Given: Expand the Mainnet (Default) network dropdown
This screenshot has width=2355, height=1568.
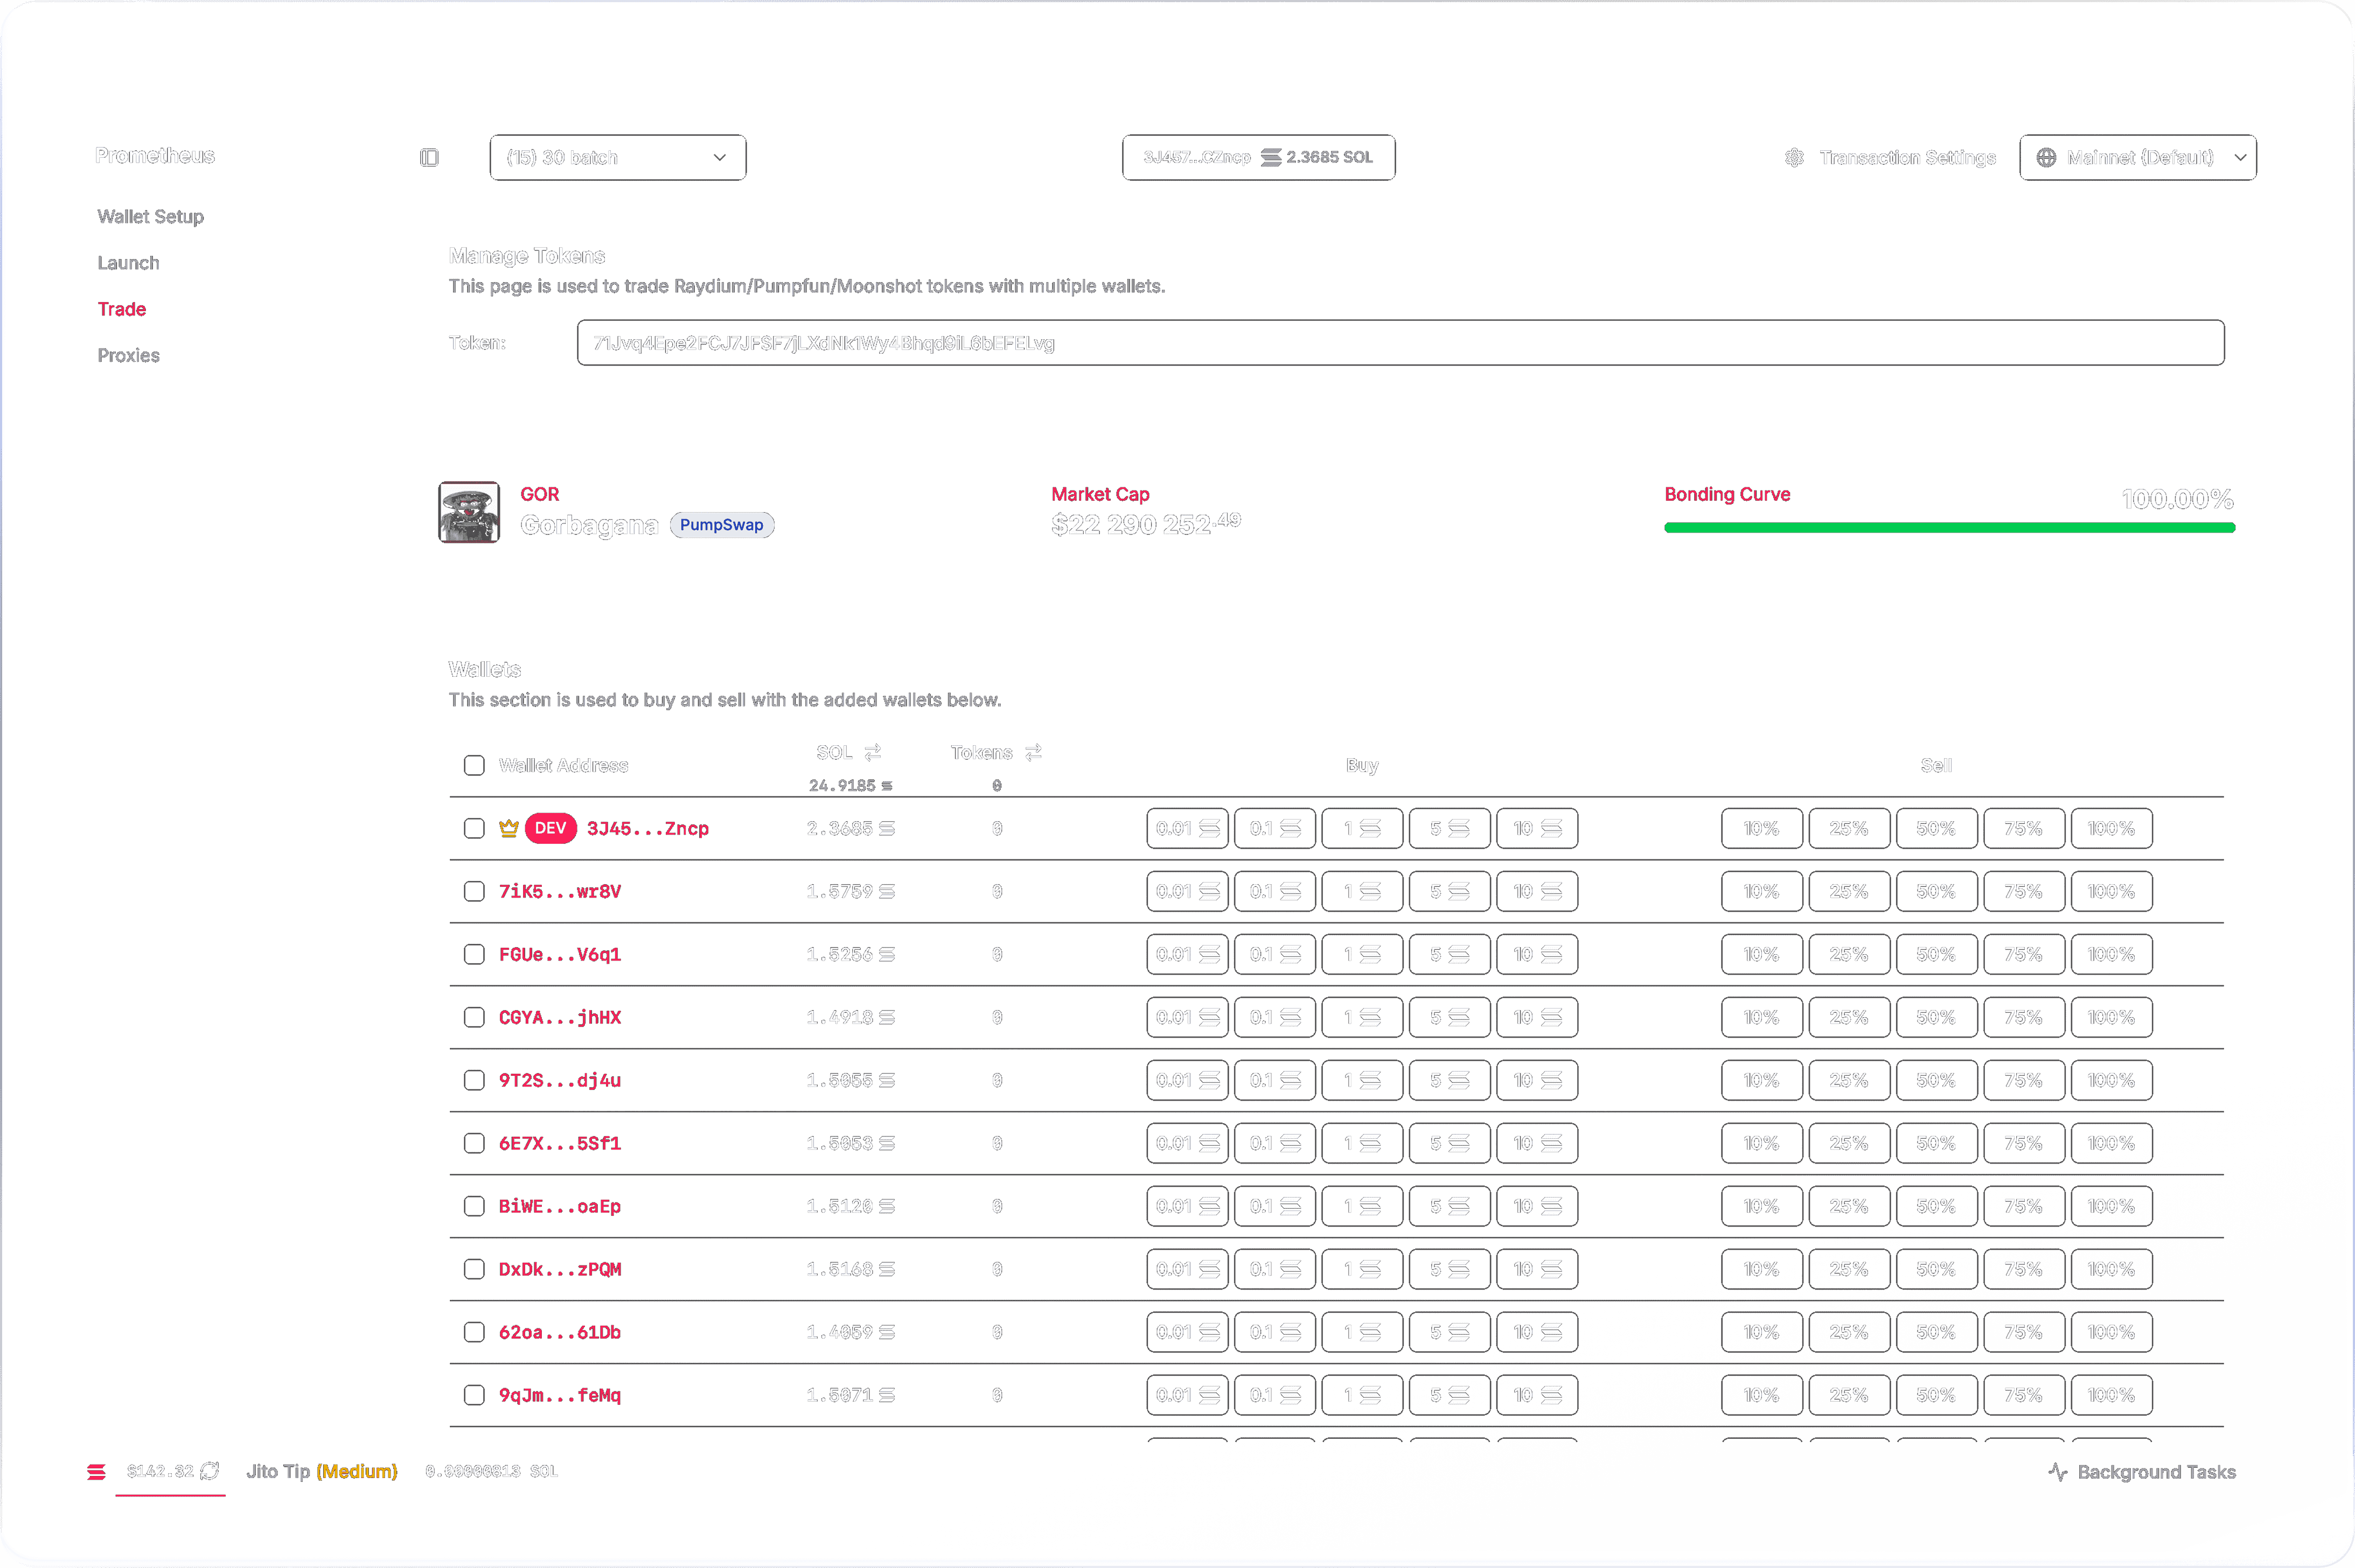Looking at the screenshot, I should point(2138,158).
